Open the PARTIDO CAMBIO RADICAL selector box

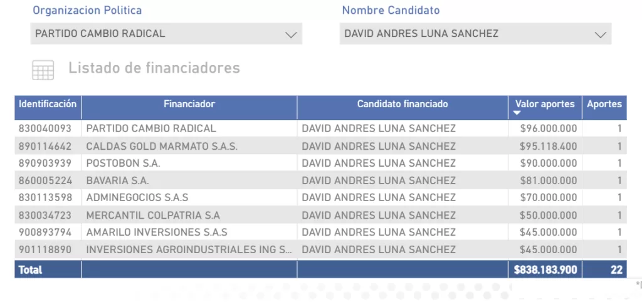click(x=166, y=34)
